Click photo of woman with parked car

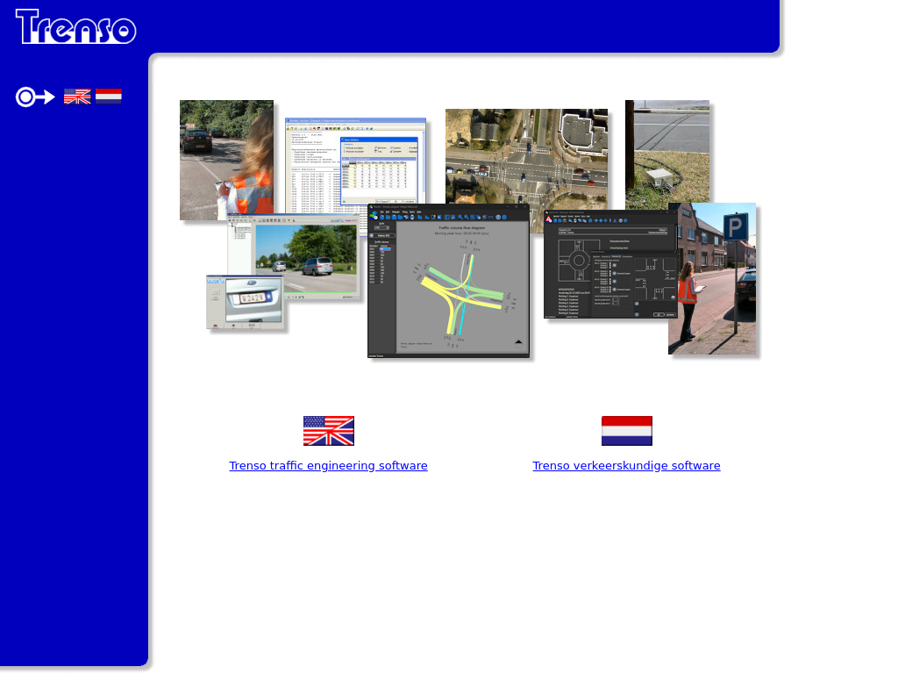click(x=225, y=158)
